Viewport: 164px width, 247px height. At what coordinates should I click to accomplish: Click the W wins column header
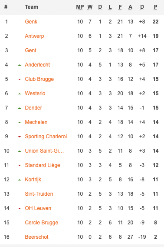click(90, 7)
